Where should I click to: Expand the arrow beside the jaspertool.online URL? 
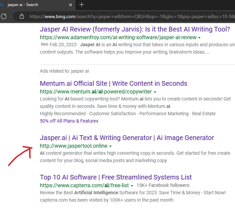(110, 146)
